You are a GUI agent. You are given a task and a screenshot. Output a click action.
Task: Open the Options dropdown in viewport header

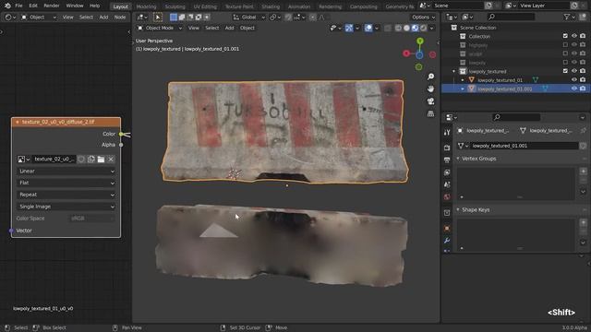coord(423,18)
